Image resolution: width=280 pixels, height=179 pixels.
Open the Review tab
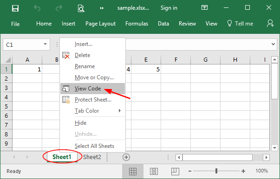[187, 24]
